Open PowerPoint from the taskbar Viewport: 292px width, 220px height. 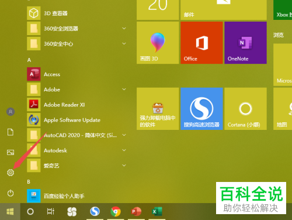(x=136, y=211)
